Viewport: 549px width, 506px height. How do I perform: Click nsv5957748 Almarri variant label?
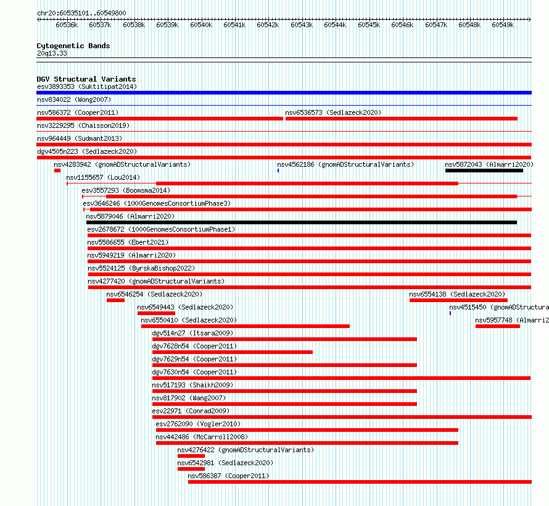pyautogui.click(x=512, y=320)
